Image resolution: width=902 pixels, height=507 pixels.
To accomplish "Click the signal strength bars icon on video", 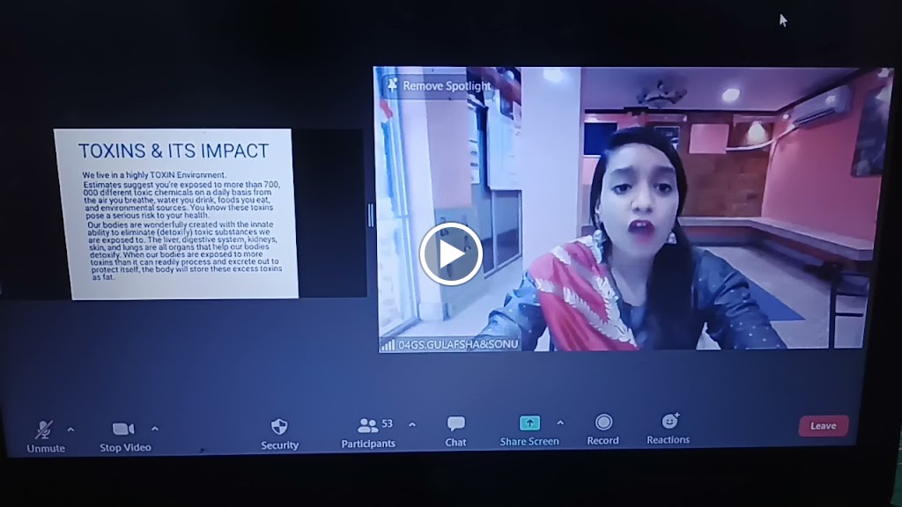I will pyautogui.click(x=388, y=345).
